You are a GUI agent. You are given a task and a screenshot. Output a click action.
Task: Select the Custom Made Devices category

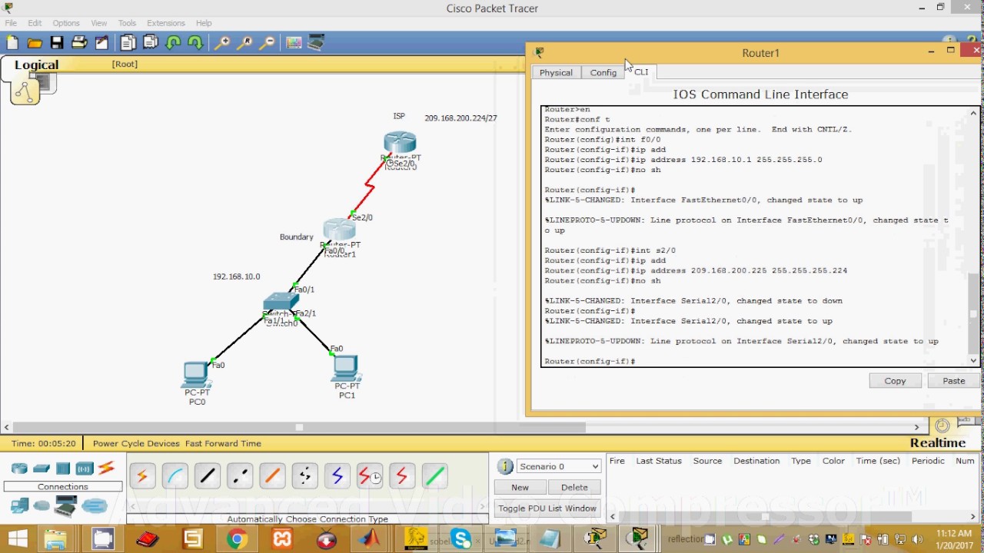tap(66, 506)
